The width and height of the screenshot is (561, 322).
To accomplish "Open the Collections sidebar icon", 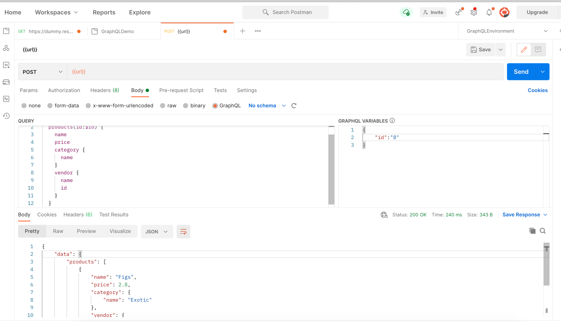I will click(6, 31).
